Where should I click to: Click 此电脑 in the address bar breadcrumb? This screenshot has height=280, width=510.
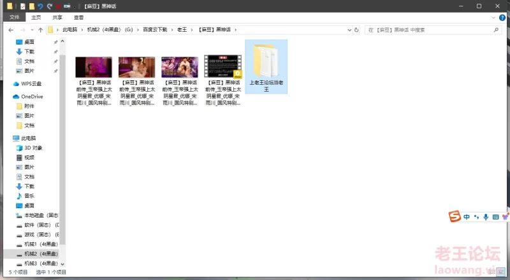70,29
